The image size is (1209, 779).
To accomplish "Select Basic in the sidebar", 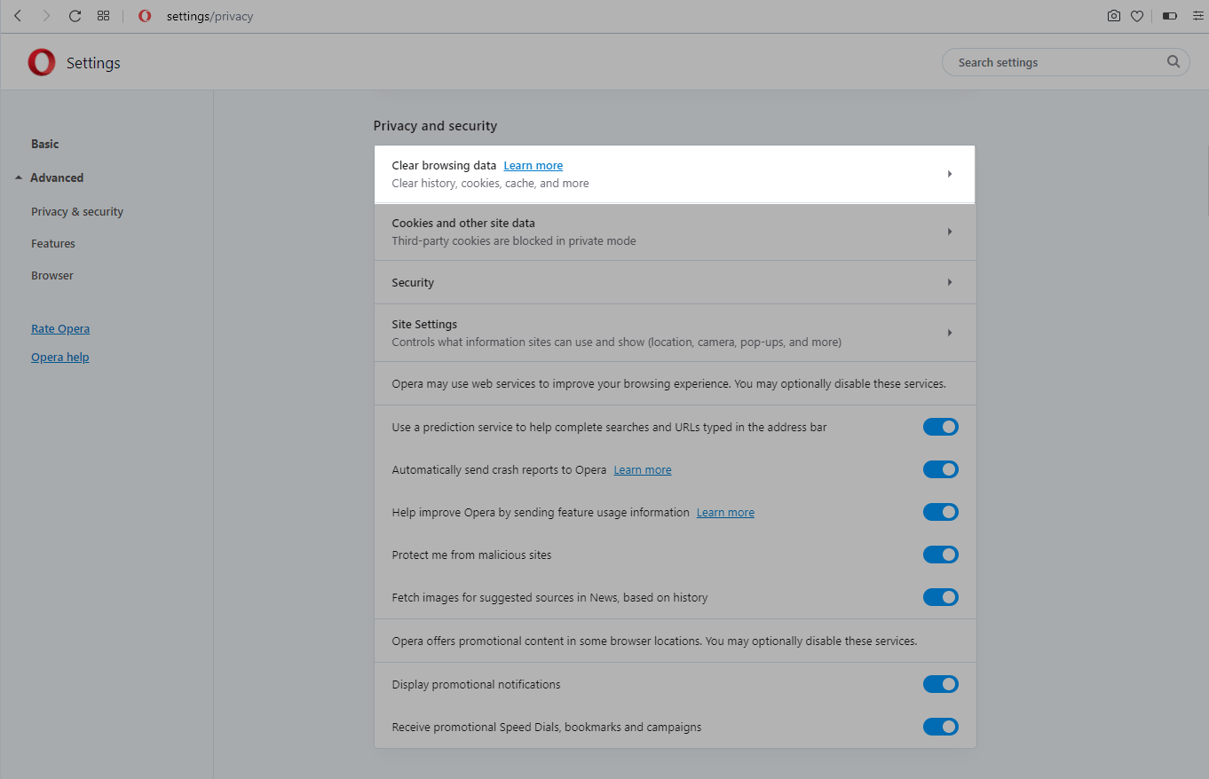I will [x=45, y=144].
